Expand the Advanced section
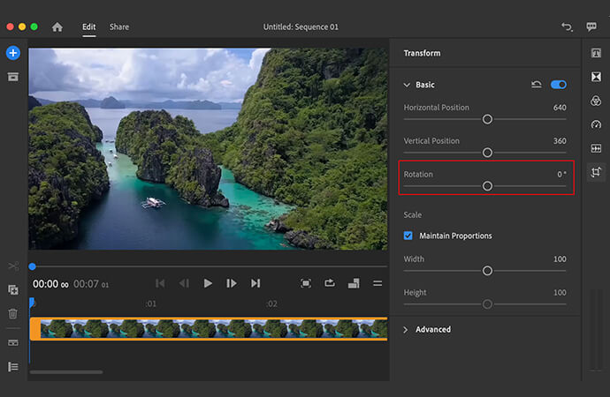Image resolution: width=610 pixels, height=397 pixels. tap(407, 329)
